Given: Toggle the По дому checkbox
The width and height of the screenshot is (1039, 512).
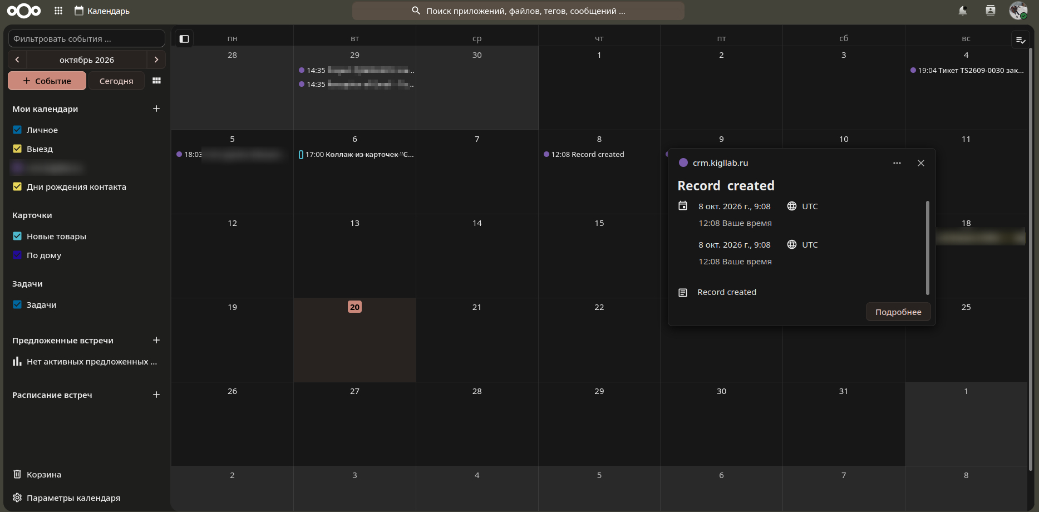Looking at the screenshot, I should click(17, 255).
